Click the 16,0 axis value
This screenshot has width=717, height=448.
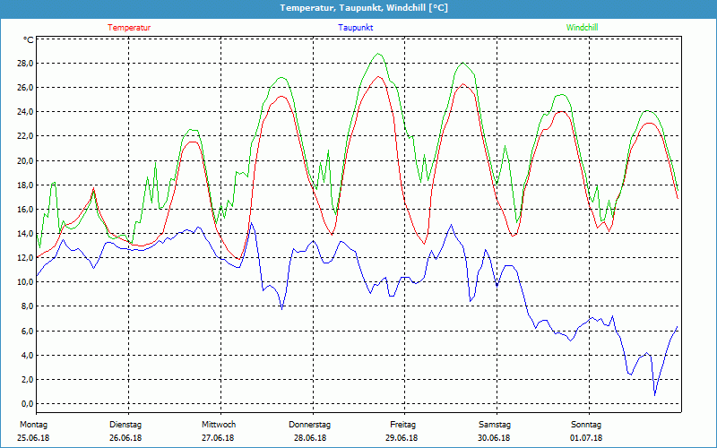tap(25, 209)
